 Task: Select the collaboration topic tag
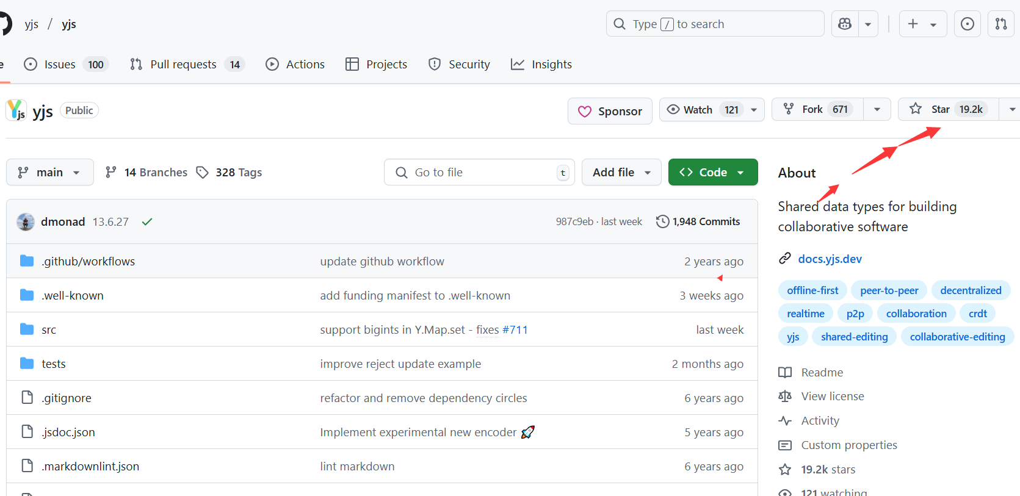coord(916,314)
